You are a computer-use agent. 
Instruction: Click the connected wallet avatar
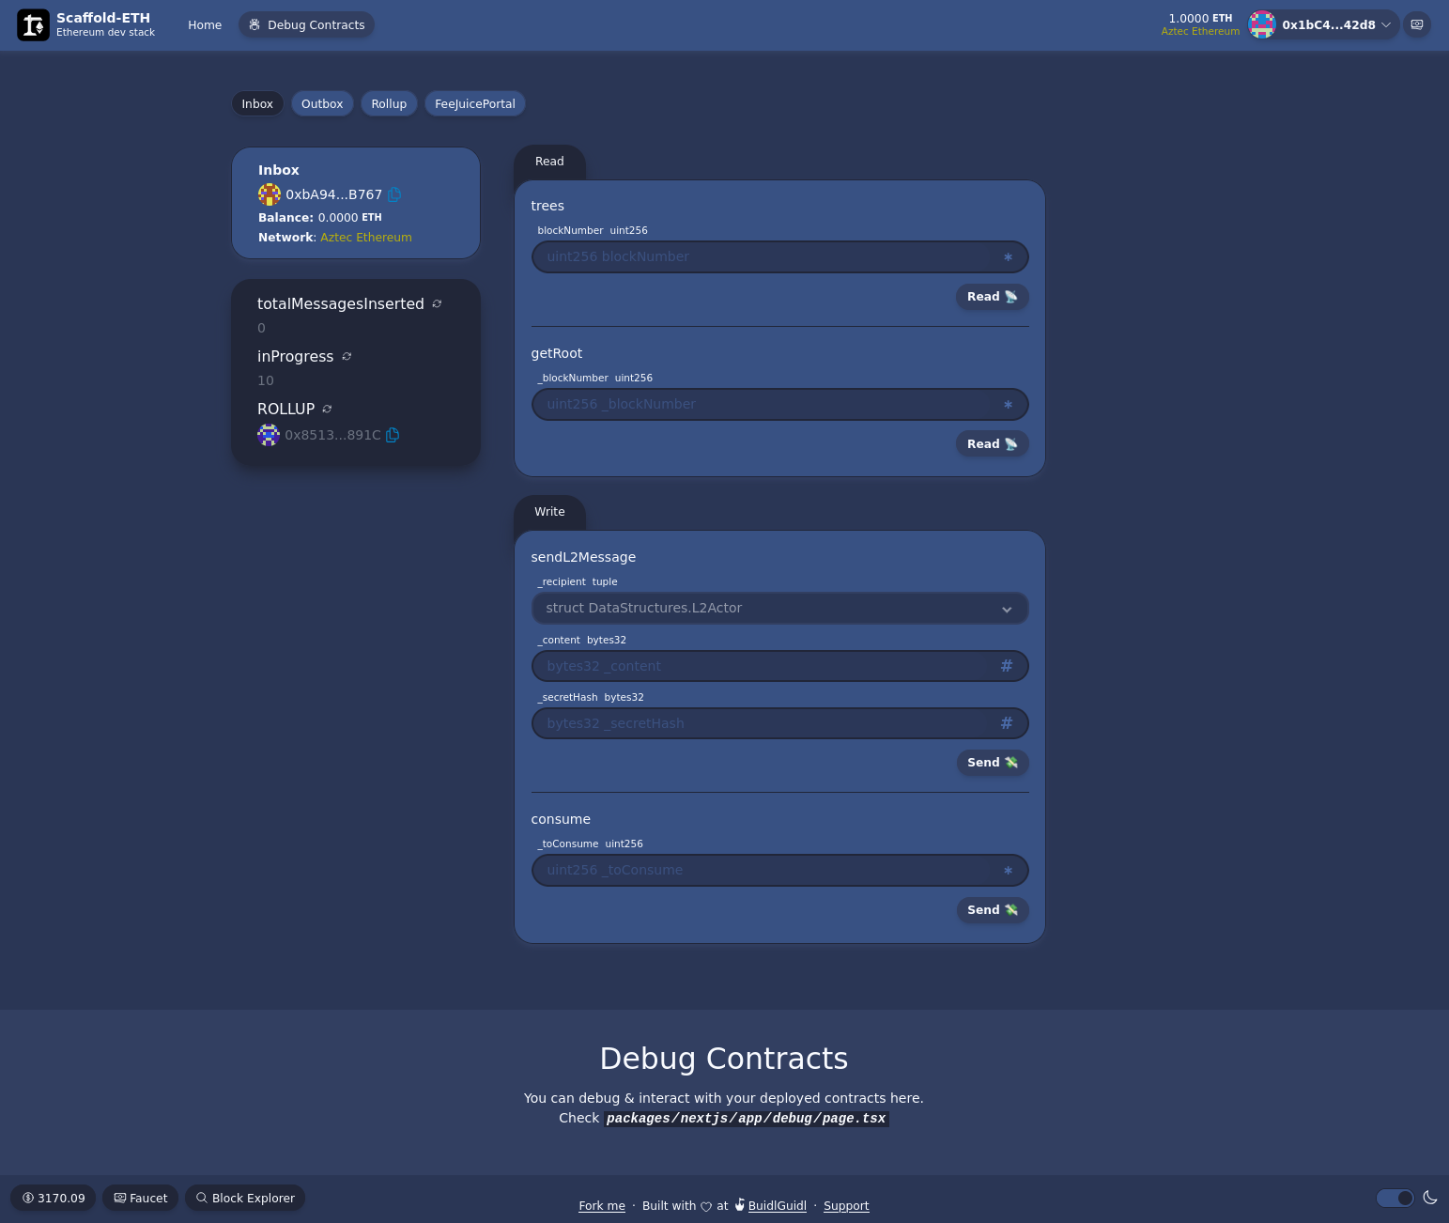coord(1262,24)
